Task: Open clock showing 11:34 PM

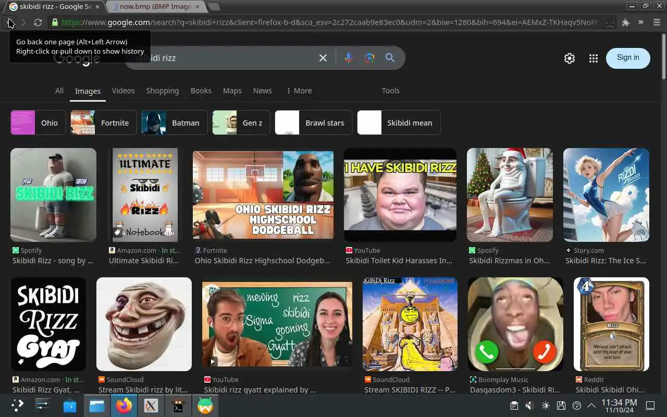Action: (x=619, y=406)
